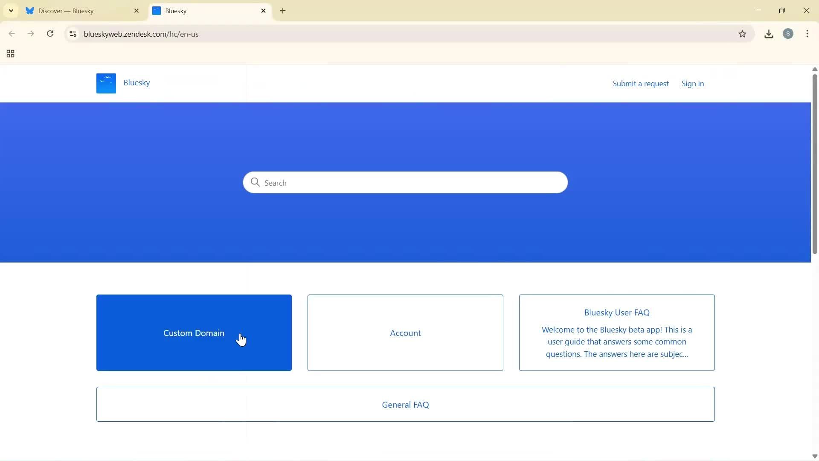Open the Downloads panel
Screen dimensions: 819x461
769,34
